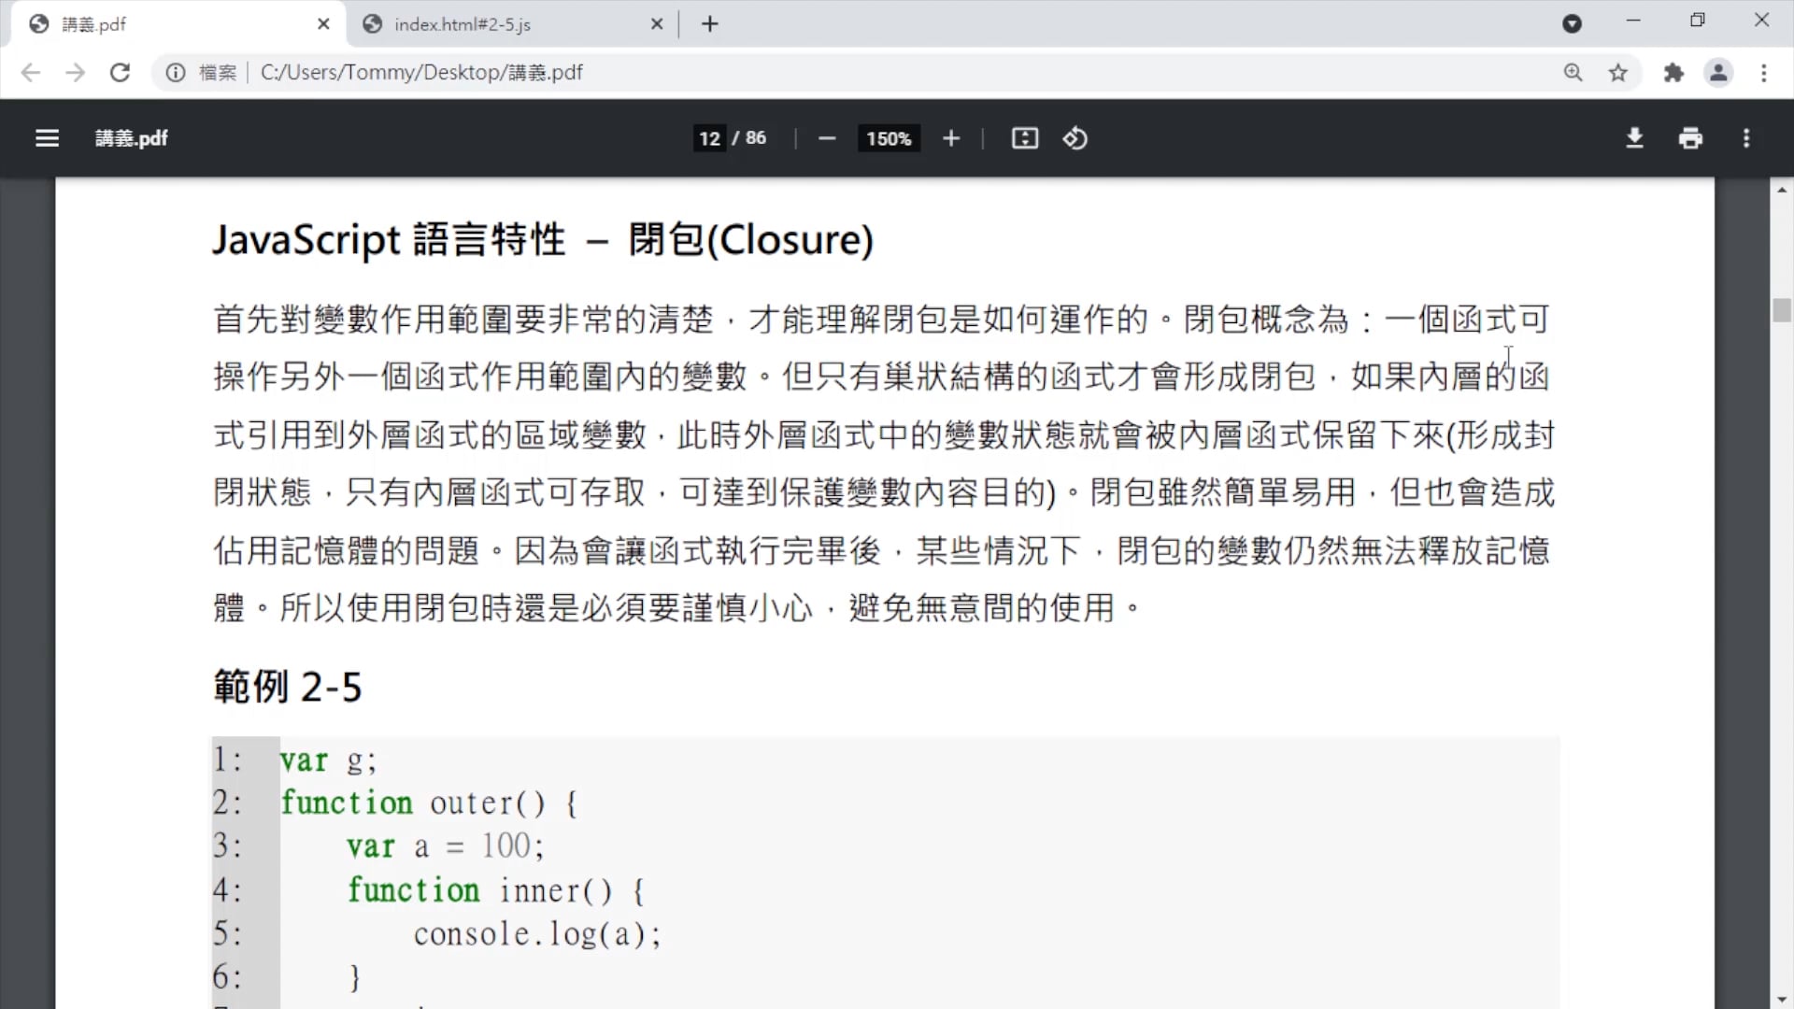This screenshot has height=1009, width=1794.
Task: Print the PDF document
Action: (x=1689, y=138)
